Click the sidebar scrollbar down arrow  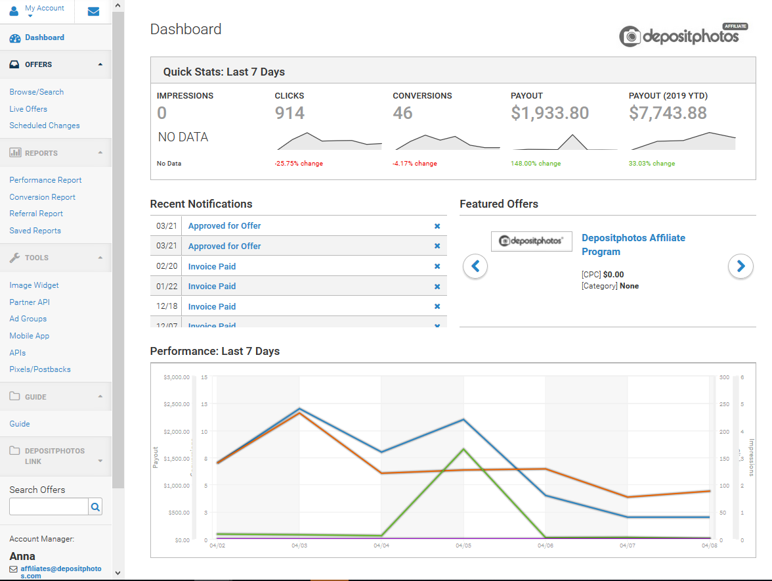click(118, 572)
